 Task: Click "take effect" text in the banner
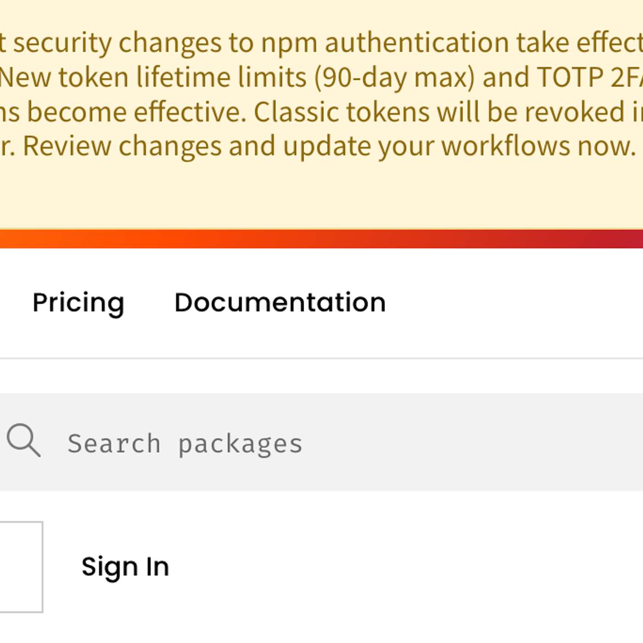579,43
